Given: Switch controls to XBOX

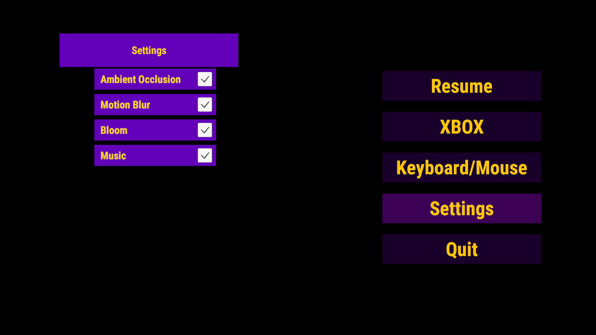Looking at the screenshot, I should 462,127.
